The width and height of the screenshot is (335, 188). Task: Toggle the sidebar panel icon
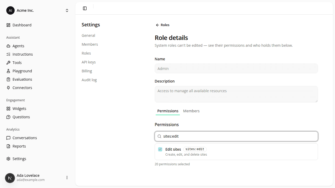(x=85, y=8)
